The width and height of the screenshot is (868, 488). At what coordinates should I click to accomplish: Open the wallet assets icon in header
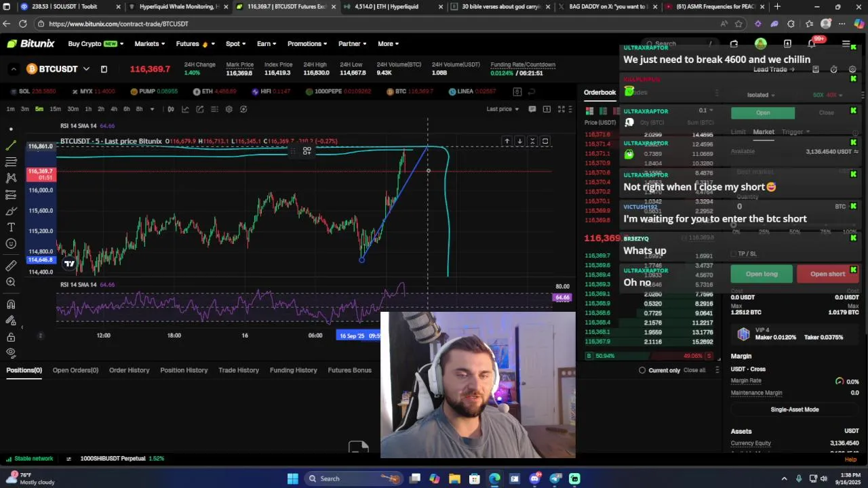click(x=734, y=44)
